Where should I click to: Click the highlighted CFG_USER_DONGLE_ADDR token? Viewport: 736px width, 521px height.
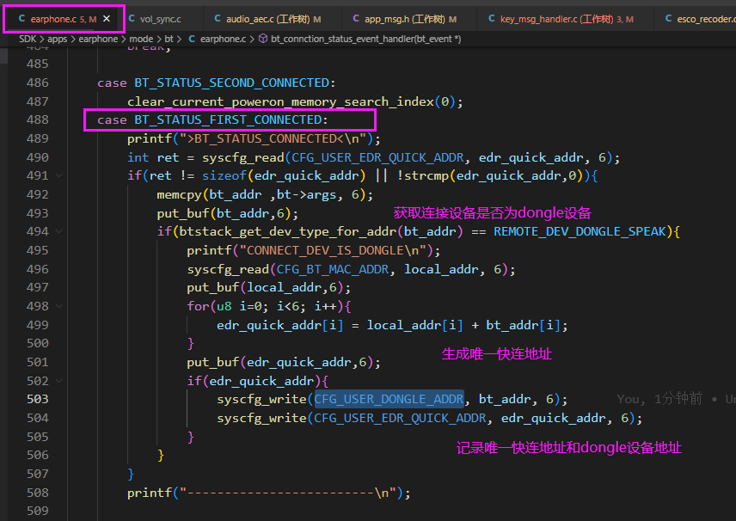(x=389, y=400)
